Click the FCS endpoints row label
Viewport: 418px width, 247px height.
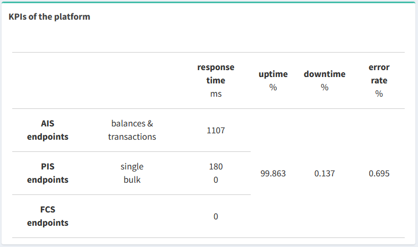pyautogui.click(x=48, y=216)
